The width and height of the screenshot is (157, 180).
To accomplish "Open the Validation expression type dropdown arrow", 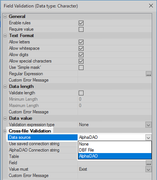I will tap(148, 125).
